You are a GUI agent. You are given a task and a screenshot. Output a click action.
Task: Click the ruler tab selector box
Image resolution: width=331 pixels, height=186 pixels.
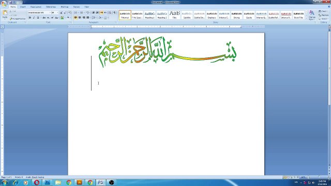pyautogui.click(x=2, y=26)
